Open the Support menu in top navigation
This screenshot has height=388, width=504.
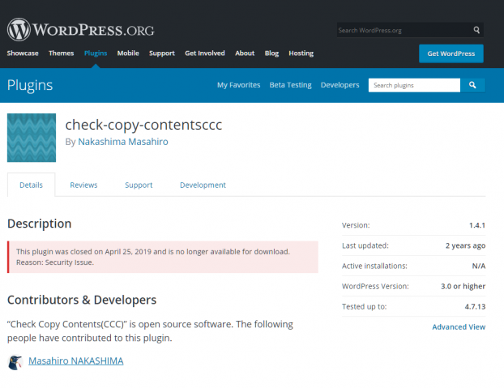pos(162,53)
